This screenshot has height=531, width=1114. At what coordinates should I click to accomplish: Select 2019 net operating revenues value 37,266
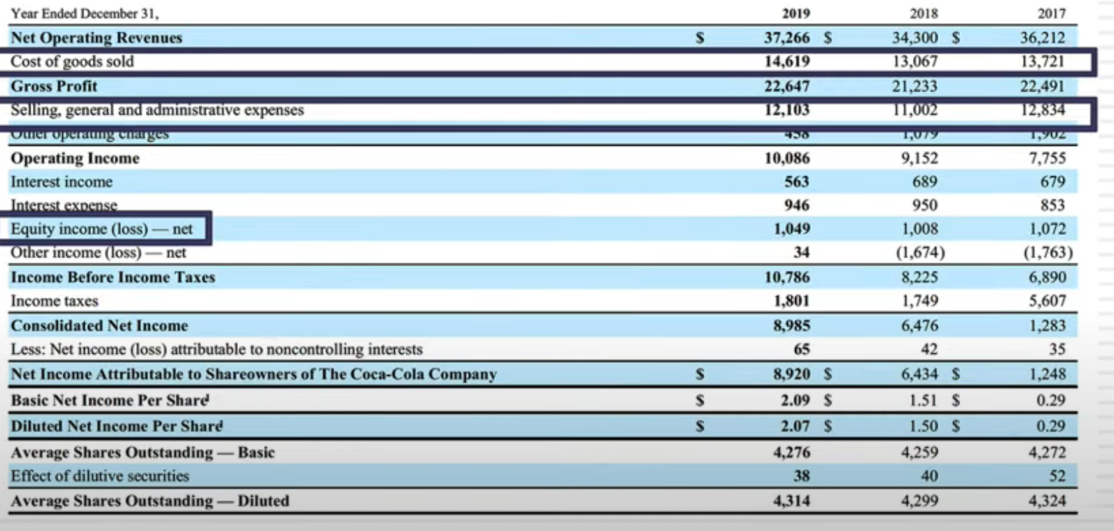[x=787, y=38]
